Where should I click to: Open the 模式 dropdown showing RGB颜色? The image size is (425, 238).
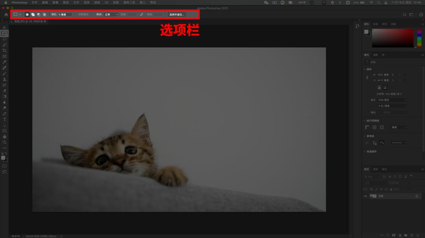392,100
